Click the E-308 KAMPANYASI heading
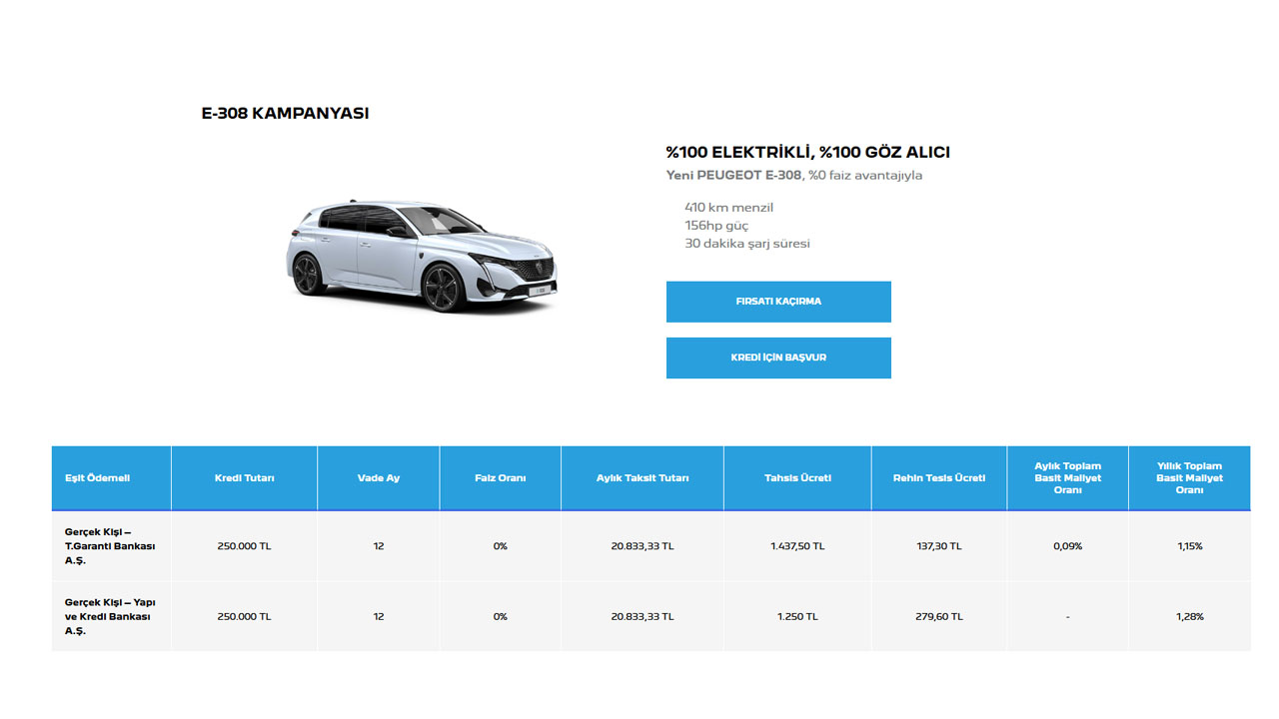Image resolution: width=1279 pixels, height=719 pixels. point(285,114)
